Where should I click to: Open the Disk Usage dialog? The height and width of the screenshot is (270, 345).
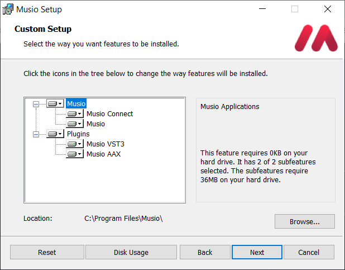click(131, 252)
